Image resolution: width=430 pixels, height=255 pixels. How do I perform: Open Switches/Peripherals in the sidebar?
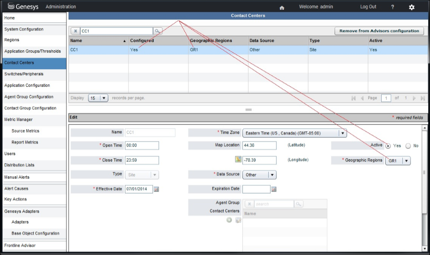tap(24, 74)
